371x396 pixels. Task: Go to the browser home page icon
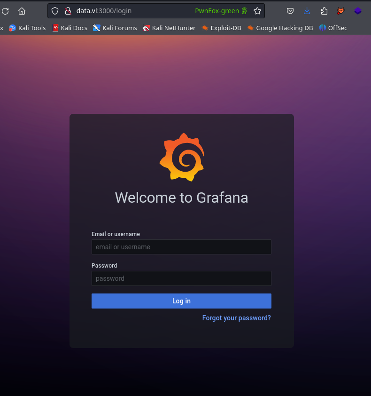point(22,11)
